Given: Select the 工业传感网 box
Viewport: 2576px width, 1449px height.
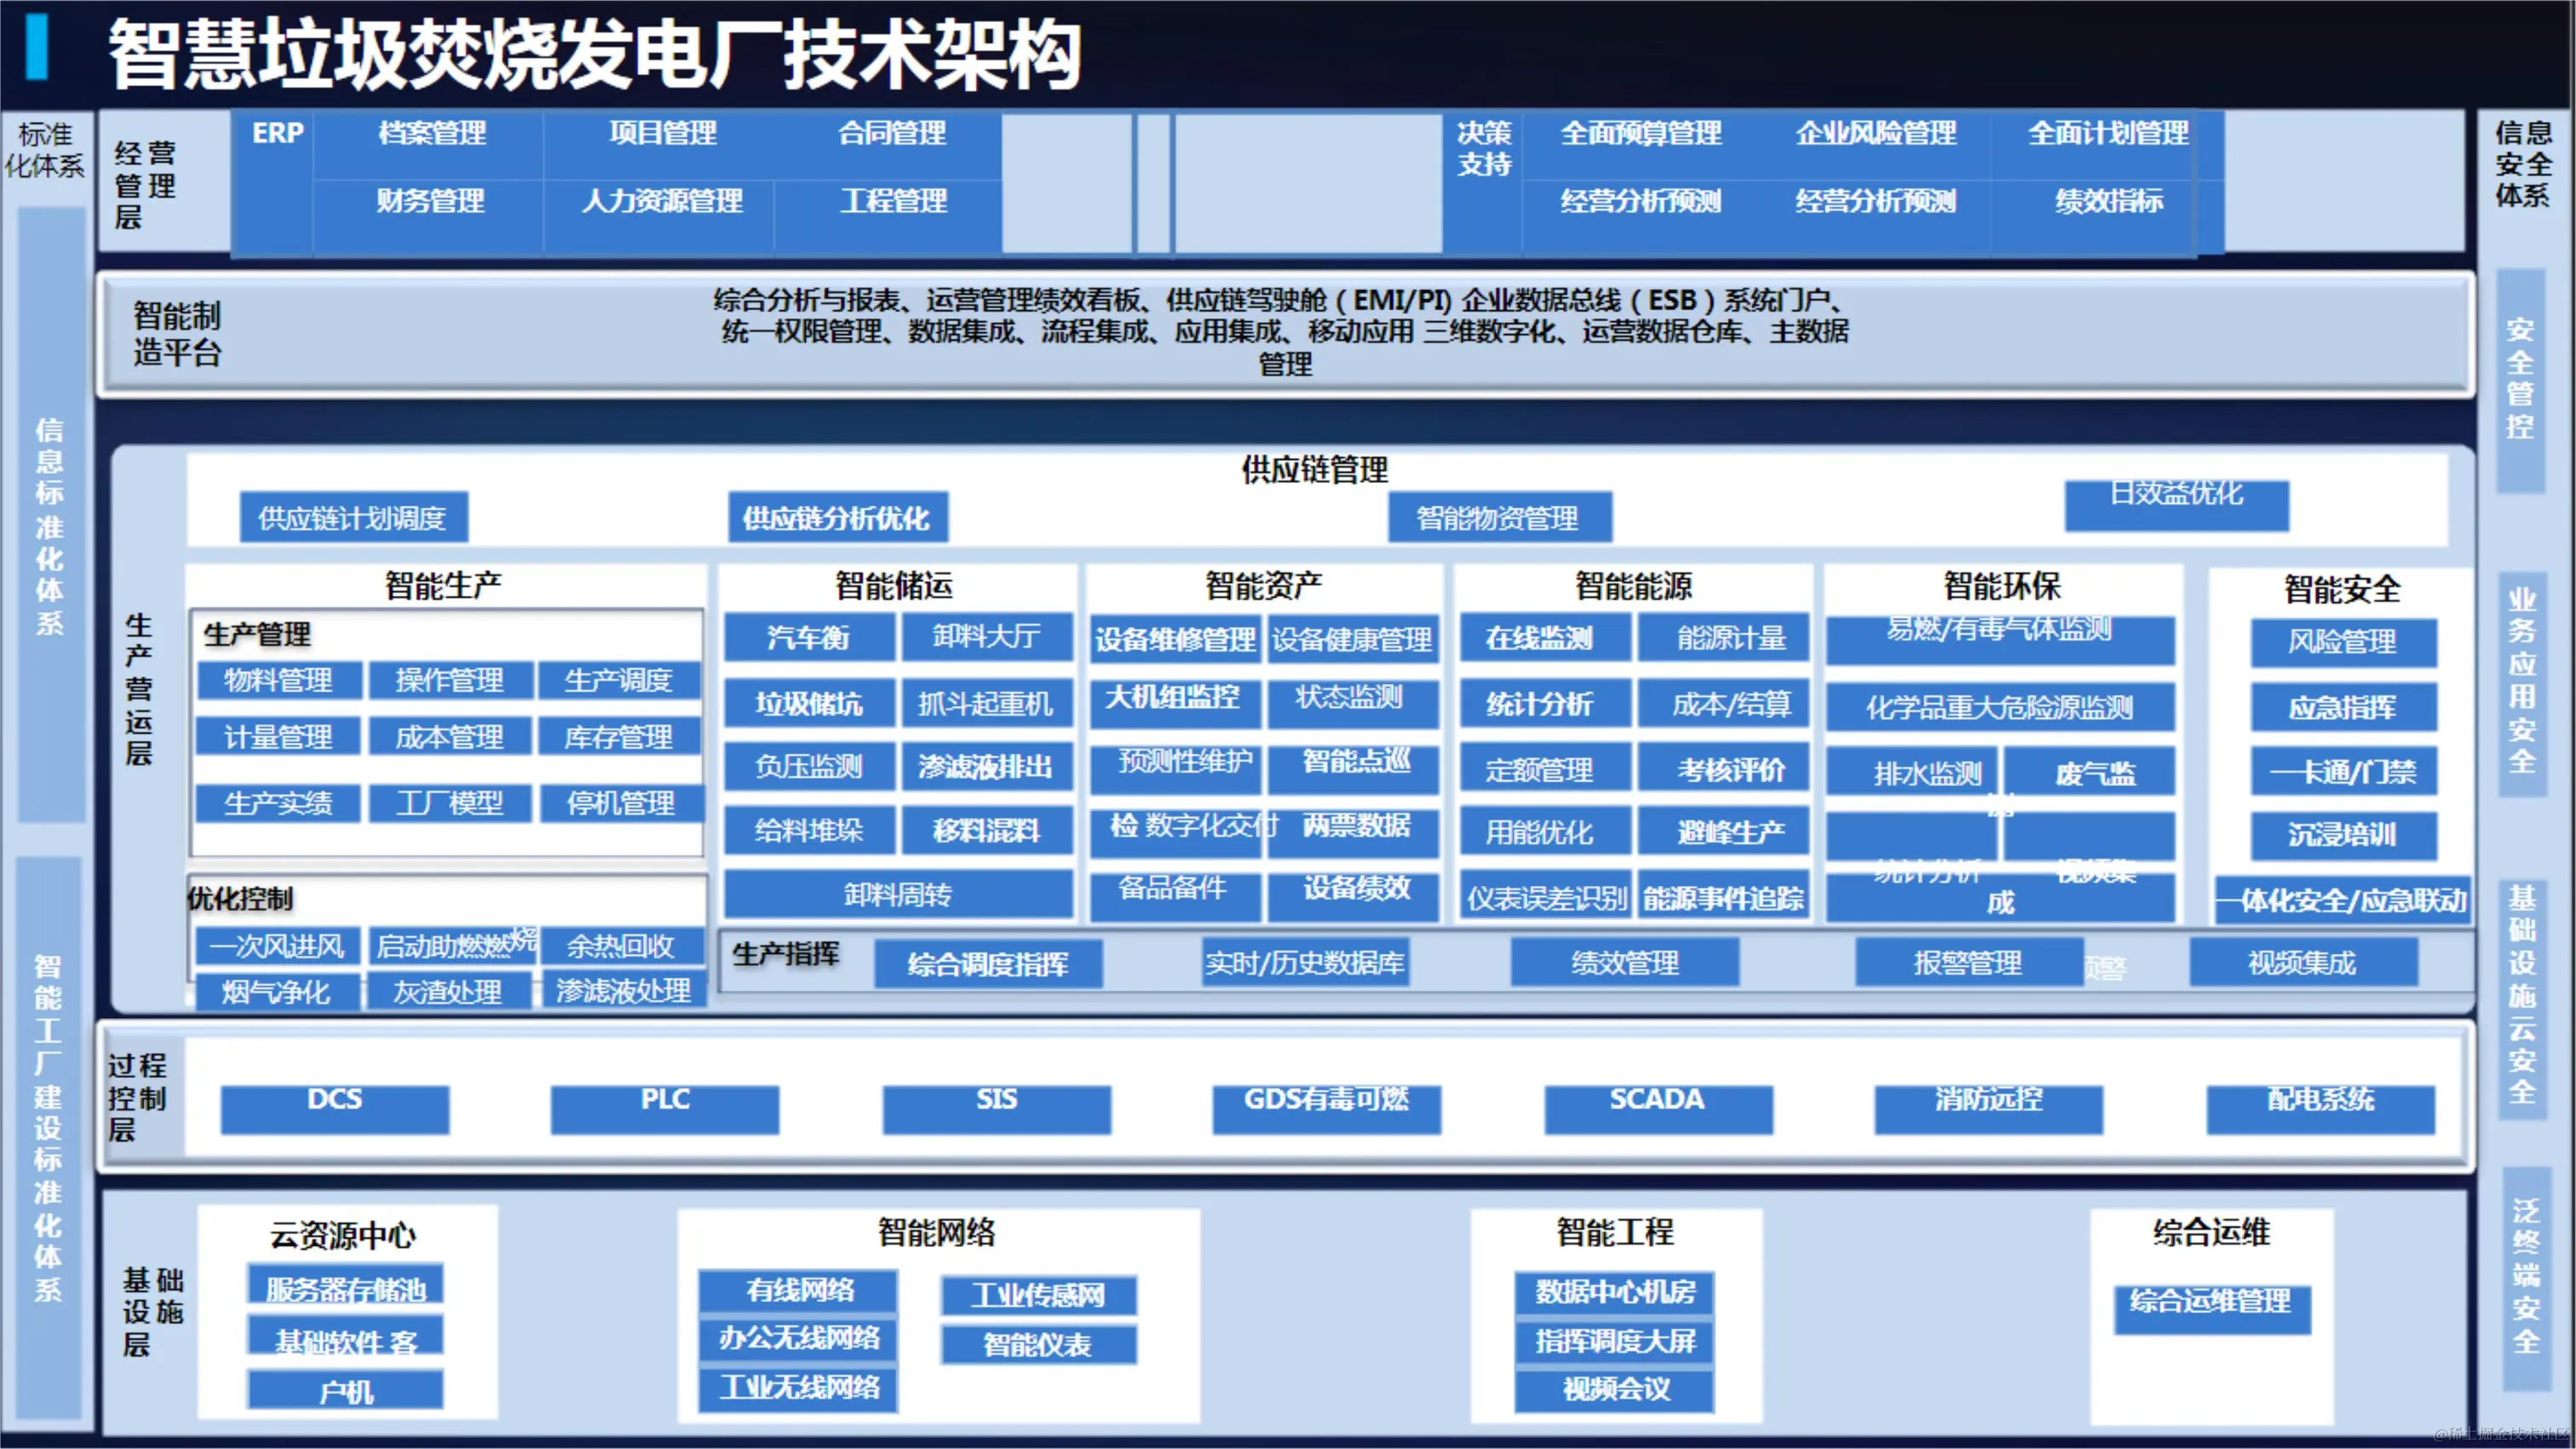Looking at the screenshot, I should 1039,1295.
